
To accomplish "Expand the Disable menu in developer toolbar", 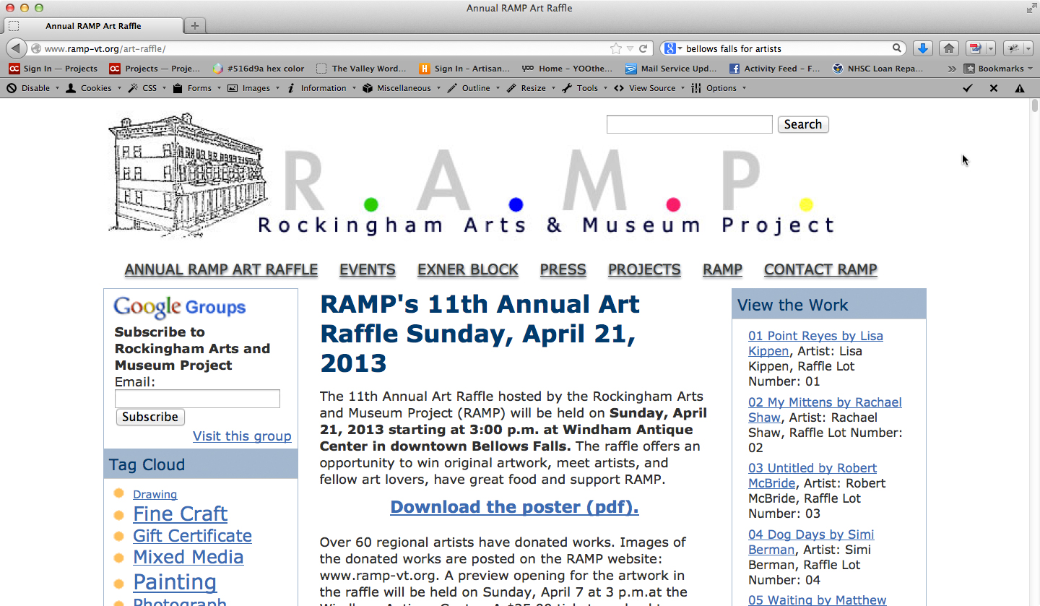I will (x=32, y=88).
